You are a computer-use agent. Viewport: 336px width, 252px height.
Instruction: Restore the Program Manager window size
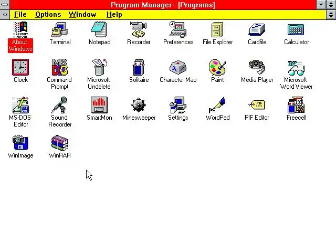coord(331,5)
